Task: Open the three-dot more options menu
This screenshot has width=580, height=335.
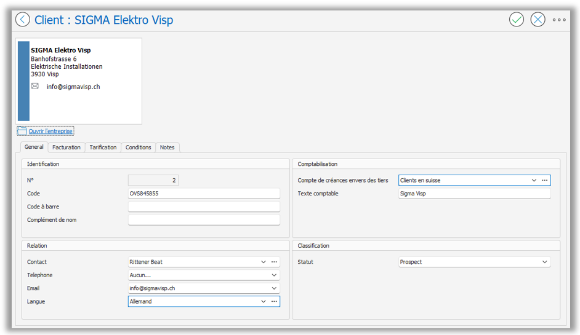Action: [559, 20]
